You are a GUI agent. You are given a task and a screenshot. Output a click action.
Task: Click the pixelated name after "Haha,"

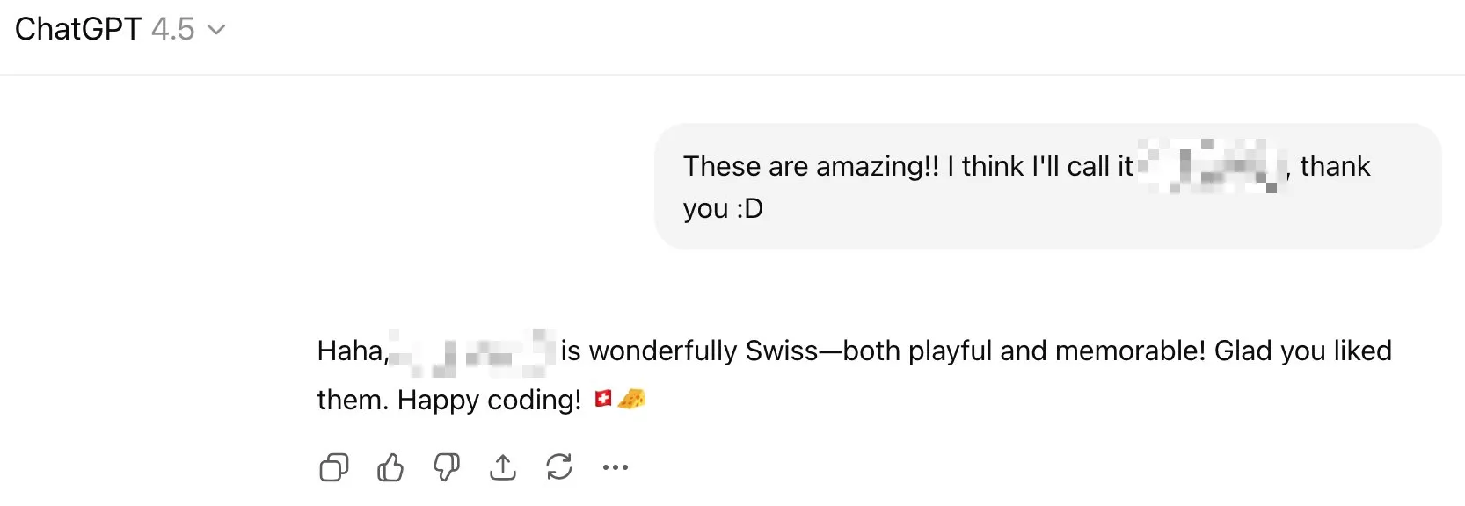[x=472, y=351]
